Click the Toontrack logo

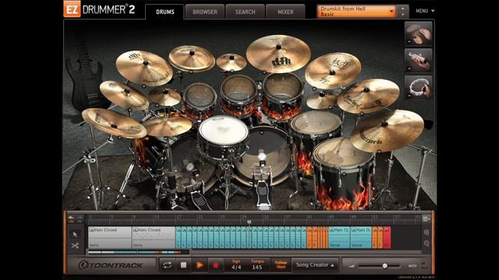coord(111,265)
